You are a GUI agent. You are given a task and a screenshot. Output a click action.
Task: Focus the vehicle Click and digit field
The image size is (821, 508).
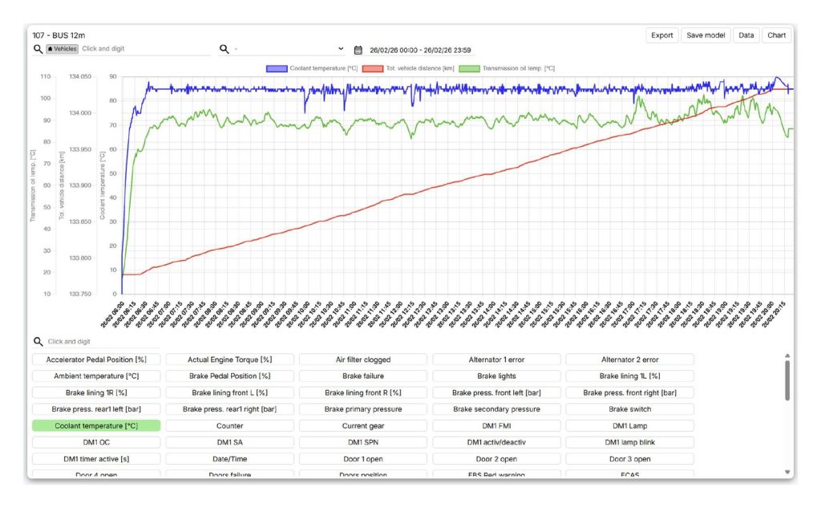pyautogui.click(x=146, y=49)
